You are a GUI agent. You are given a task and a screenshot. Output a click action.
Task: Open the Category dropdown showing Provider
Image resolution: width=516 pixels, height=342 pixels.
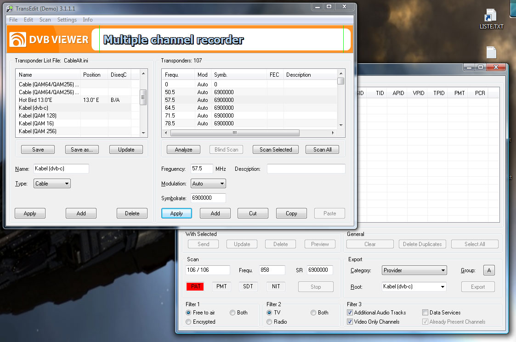(414, 270)
